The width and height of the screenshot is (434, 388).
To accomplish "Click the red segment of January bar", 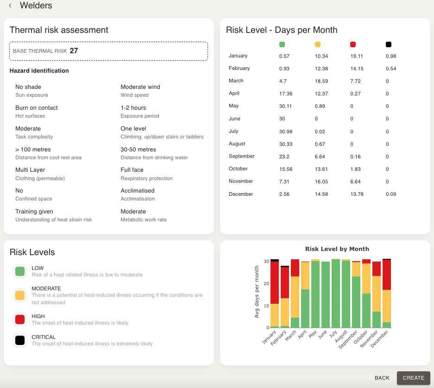I will click(x=275, y=283).
